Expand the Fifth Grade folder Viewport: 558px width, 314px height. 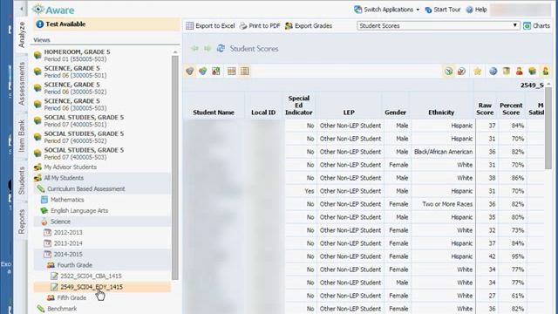tap(71, 297)
